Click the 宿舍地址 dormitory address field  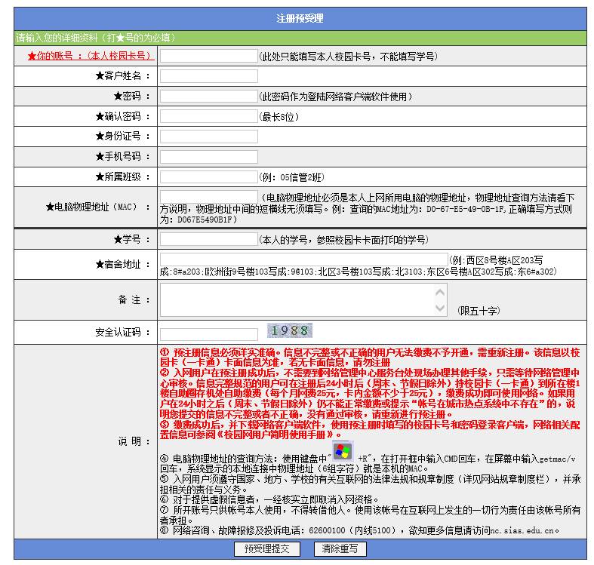pos(303,259)
